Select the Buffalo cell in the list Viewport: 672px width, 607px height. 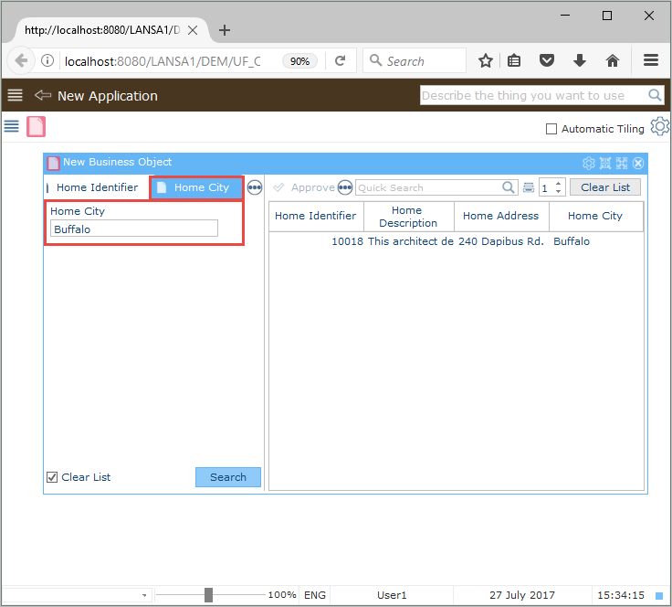572,241
